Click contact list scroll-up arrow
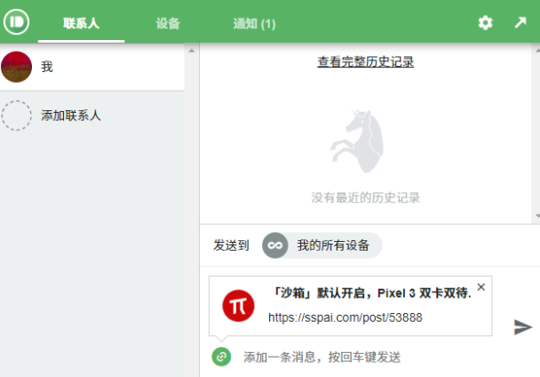Viewport: 540px width, 377px height. click(192, 51)
